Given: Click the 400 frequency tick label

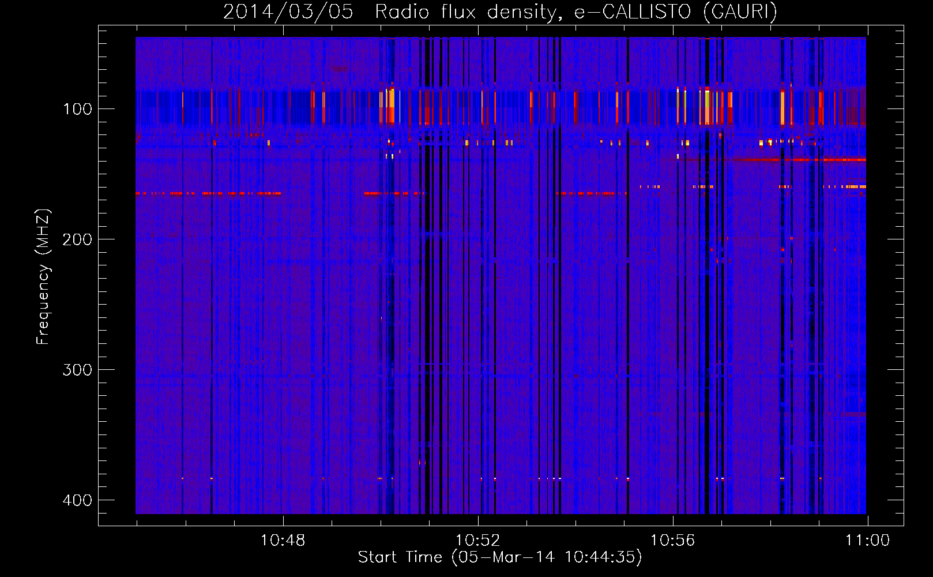Looking at the screenshot, I should (77, 500).
